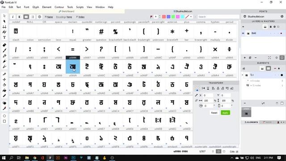
Task: Open the Name caption dropdown
Action: point(49,17)
